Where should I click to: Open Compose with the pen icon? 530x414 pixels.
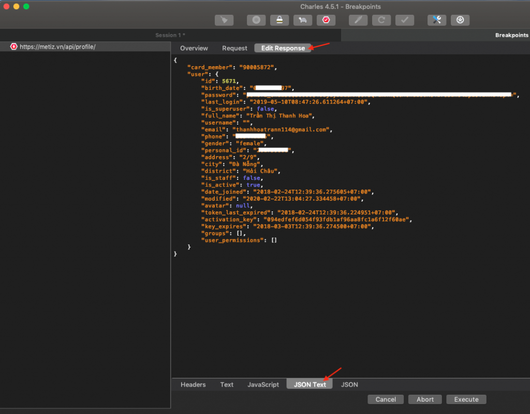(358, 20)
